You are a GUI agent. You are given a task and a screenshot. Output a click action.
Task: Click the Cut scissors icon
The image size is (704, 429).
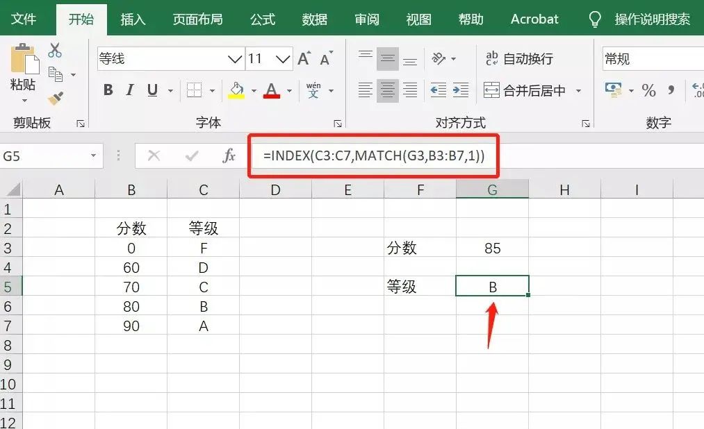[x=55, y=49]
